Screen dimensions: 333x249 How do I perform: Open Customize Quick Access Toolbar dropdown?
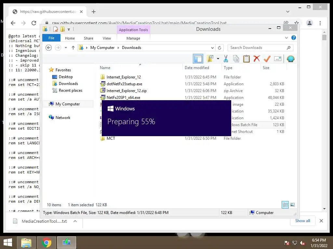(x=69, y=29)
